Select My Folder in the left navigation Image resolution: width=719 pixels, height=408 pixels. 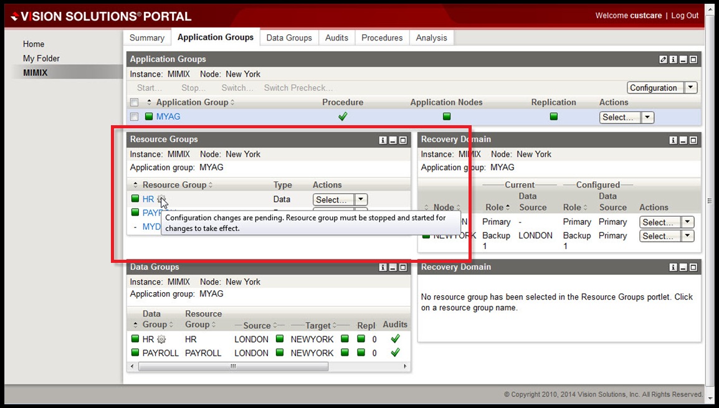coord(41,59)
